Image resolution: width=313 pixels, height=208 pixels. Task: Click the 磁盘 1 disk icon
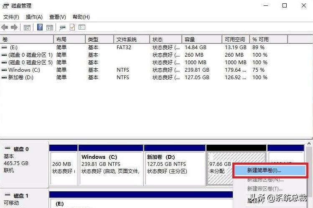(8, 195)
